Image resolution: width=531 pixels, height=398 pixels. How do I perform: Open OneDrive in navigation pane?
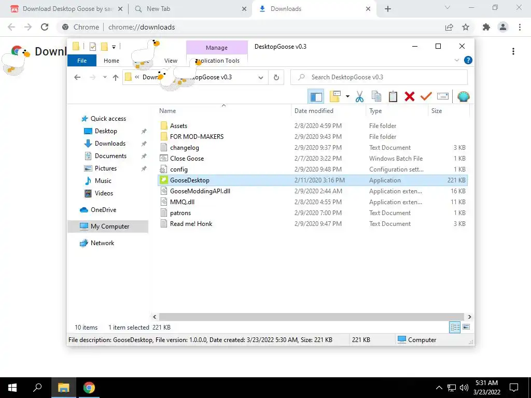[x=103, y=210]
